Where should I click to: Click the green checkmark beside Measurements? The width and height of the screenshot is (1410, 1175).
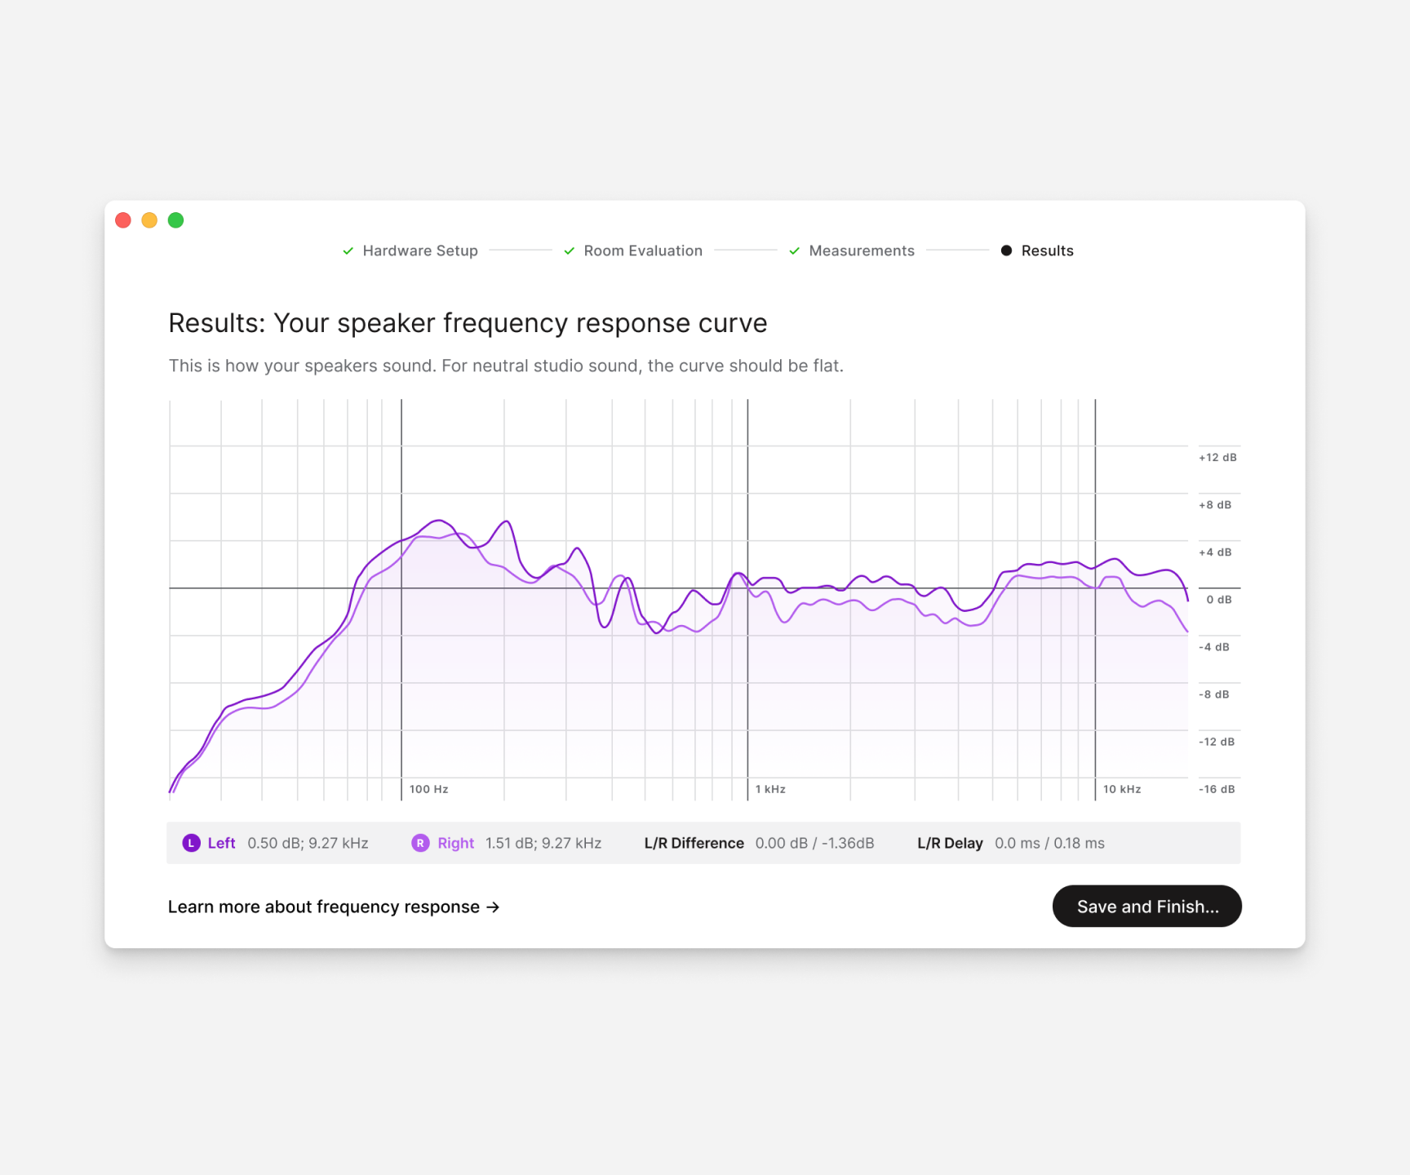point(794,251)
